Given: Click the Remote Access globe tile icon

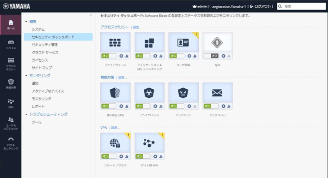Looking at the screenshot, I should pos(115,143).
